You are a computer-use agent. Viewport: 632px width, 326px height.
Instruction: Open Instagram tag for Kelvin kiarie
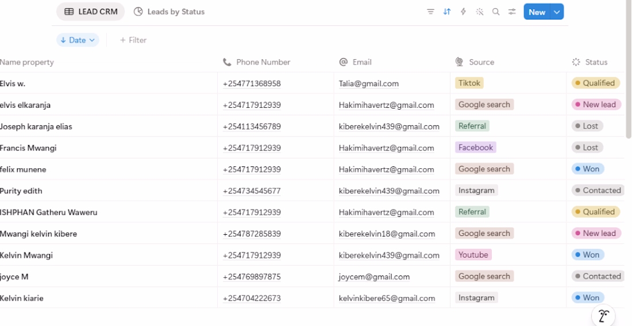click(x=476, y=297)
